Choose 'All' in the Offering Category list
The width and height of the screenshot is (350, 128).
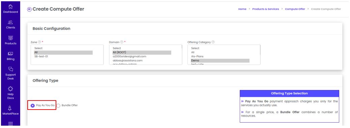point(220,52)
